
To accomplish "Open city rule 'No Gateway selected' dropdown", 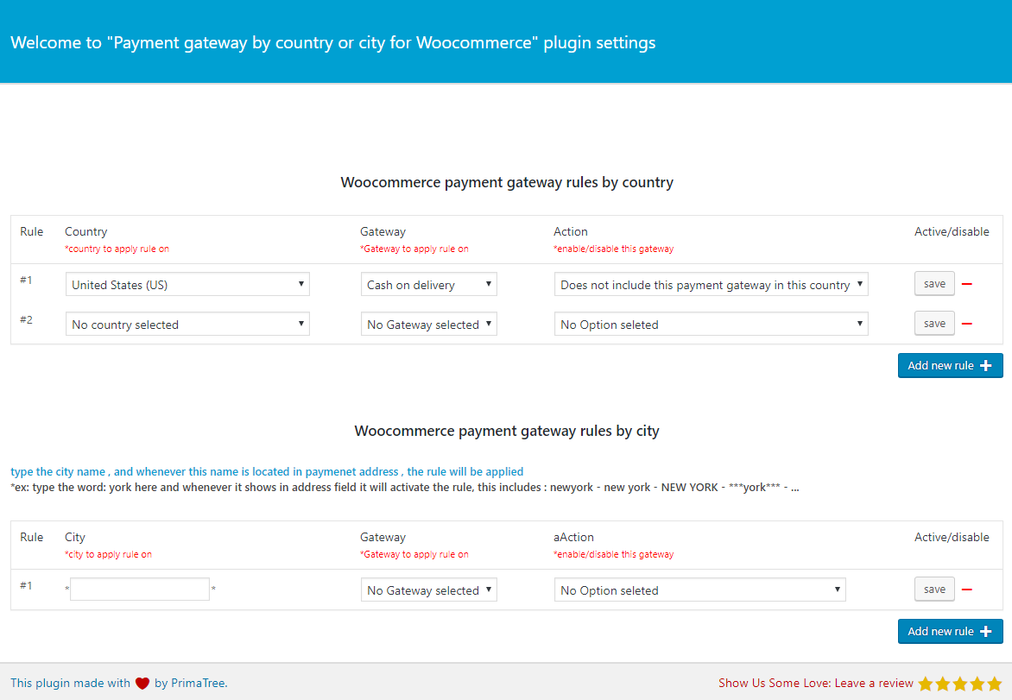I will (x=428, y=590).
